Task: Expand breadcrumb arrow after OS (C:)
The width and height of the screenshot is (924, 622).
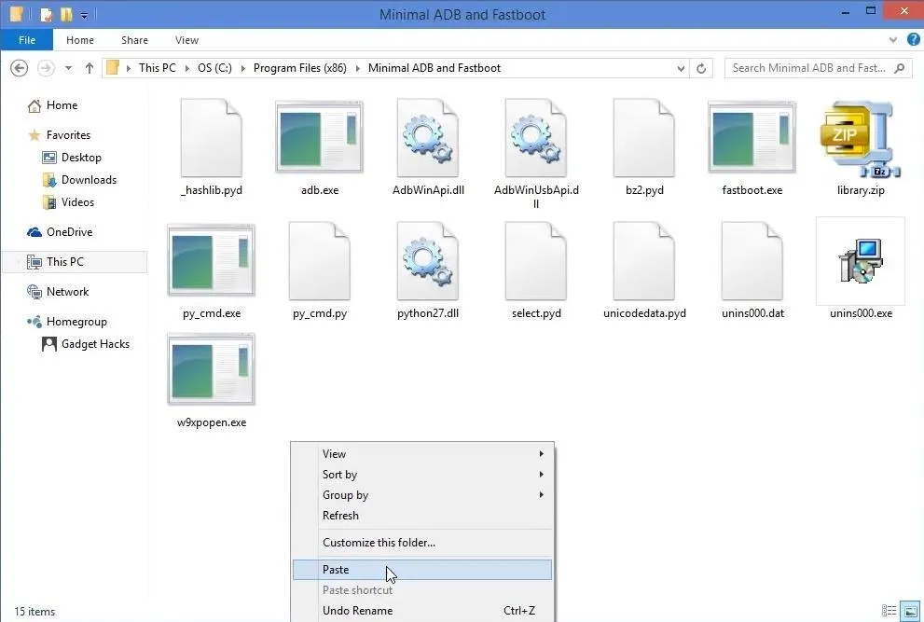Action: point(242,68)
